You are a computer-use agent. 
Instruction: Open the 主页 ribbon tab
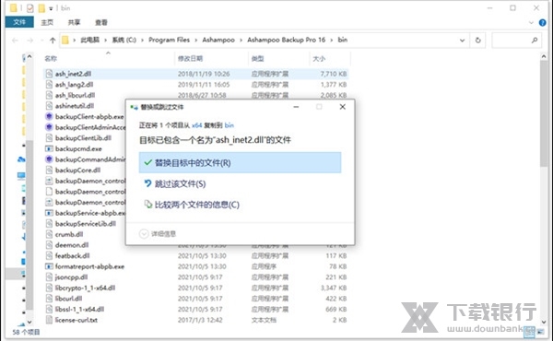point(47,22)
